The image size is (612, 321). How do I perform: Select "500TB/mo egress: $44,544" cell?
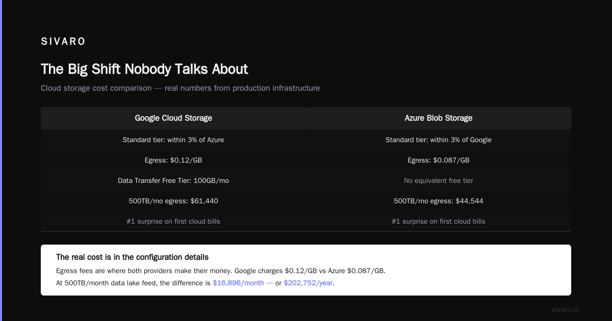[x=439, y=201]
